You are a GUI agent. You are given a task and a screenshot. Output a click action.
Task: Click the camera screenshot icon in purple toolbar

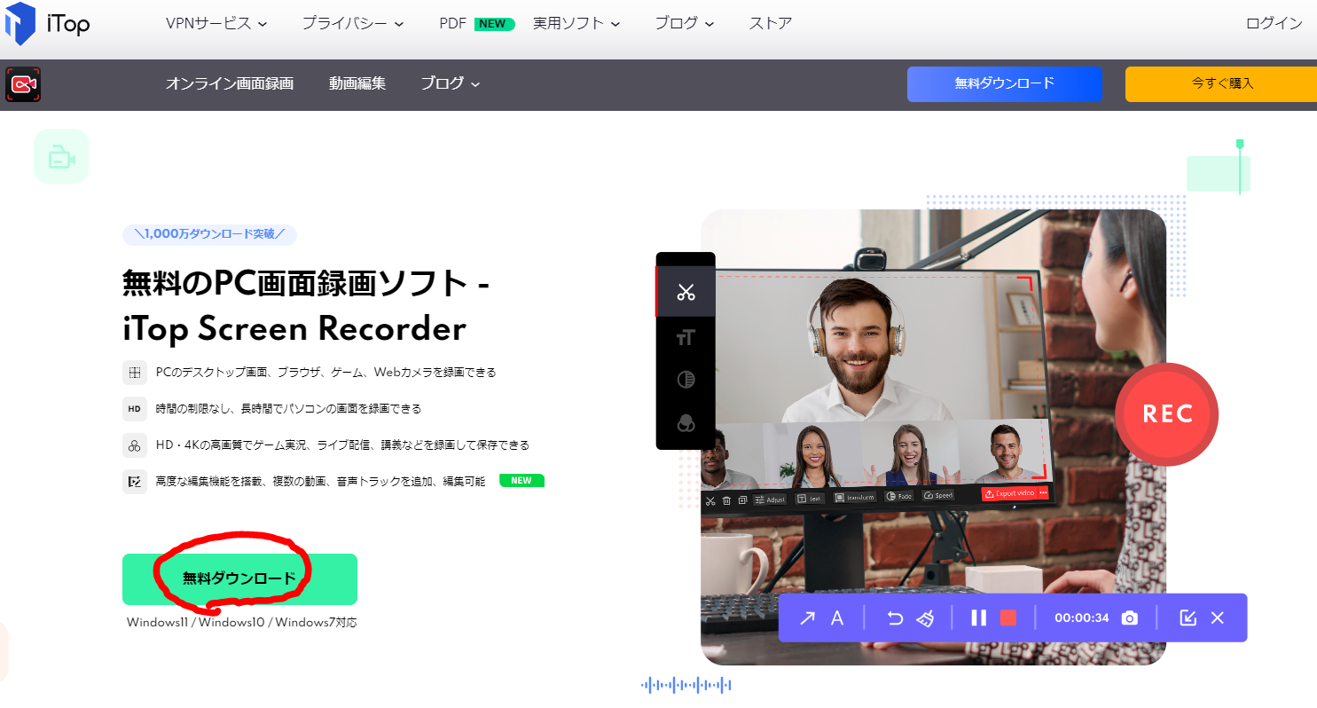(x=1129, y=618)
